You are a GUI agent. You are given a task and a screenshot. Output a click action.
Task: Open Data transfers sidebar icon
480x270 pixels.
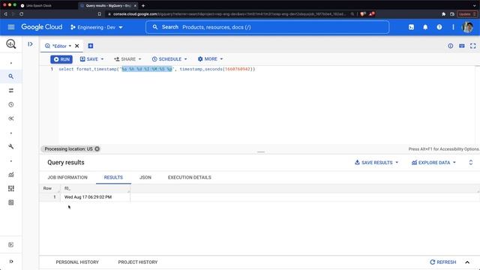[x=11, y=90]
